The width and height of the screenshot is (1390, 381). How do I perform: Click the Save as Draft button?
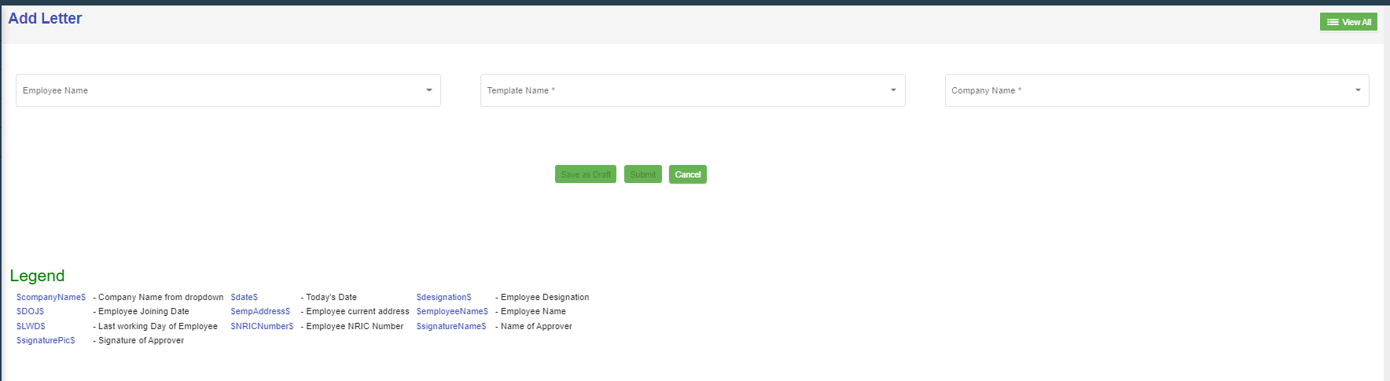586,174
